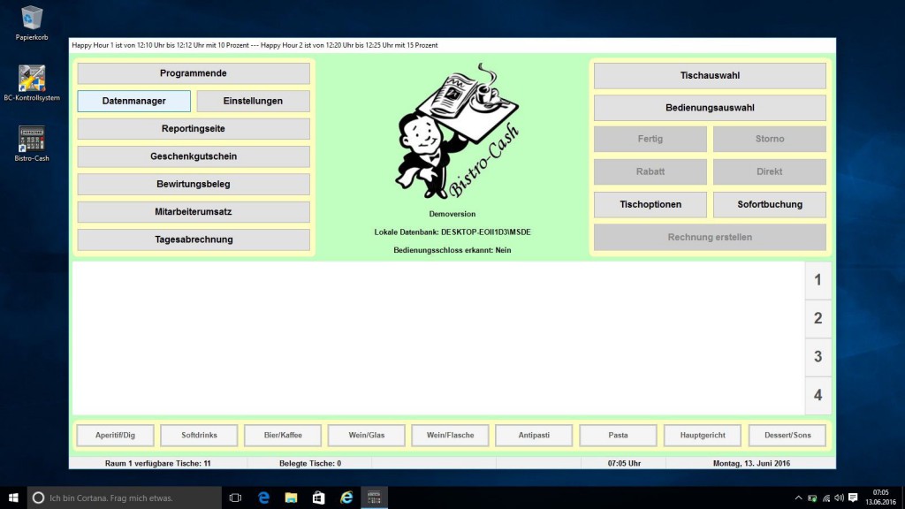Create a Bewirtungsbeleg
The image size is (905, 509).
tap(194, 184)
